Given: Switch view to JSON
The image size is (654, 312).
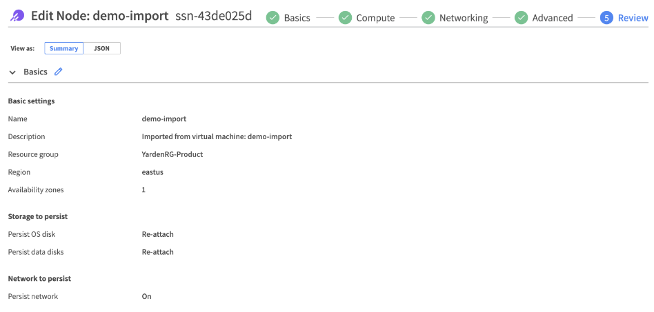Looking at the screenshot, I should (x=101, y=48).
